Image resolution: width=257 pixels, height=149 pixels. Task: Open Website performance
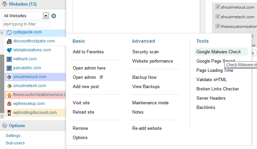point(152,61)
